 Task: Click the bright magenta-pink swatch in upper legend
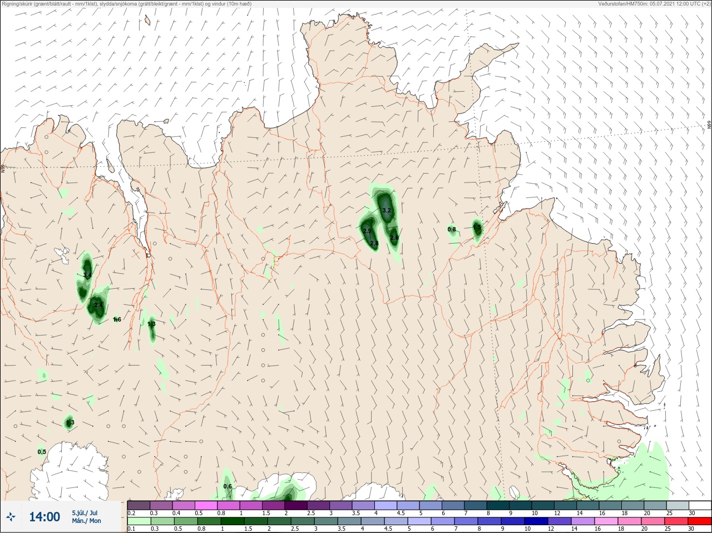tap(206, 505)
